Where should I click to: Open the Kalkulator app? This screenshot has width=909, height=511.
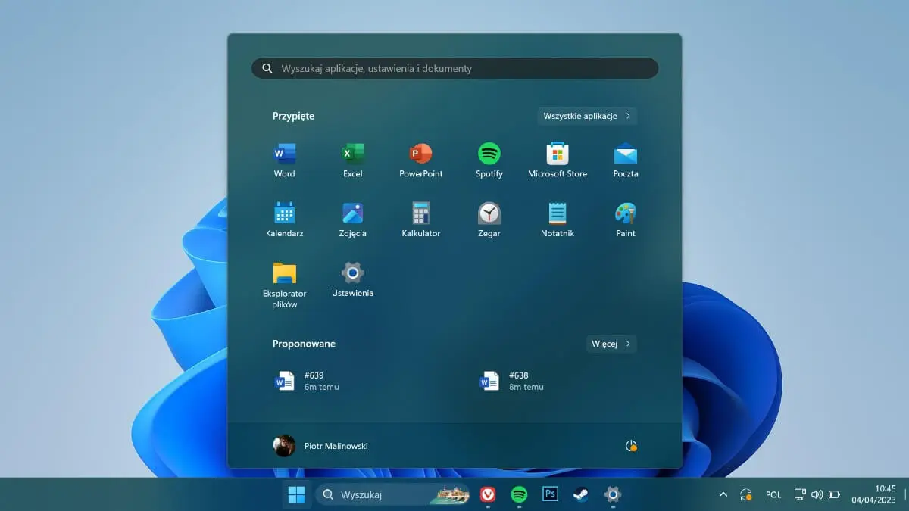point(420,214)
